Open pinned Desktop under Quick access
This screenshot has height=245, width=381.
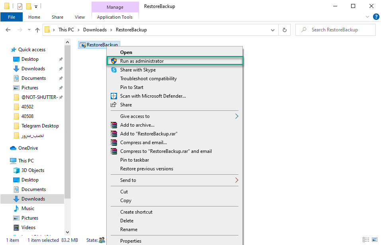[30, 59]
